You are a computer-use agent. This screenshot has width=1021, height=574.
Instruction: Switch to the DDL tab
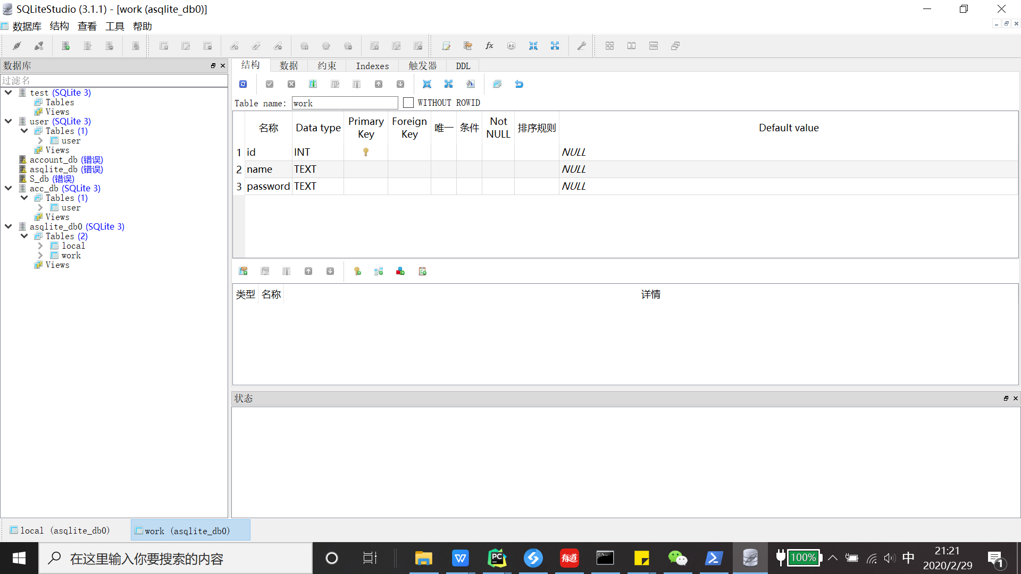pyautogui.click(x=463, y=66)
